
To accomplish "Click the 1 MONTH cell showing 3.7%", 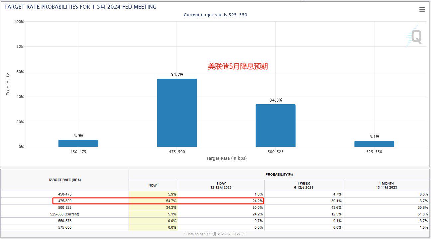I will 386,201.
